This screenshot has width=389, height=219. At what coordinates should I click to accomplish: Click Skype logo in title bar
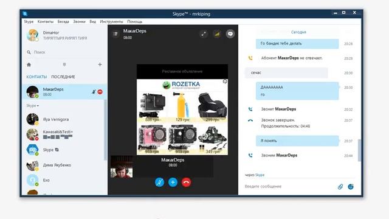[25, 13]
